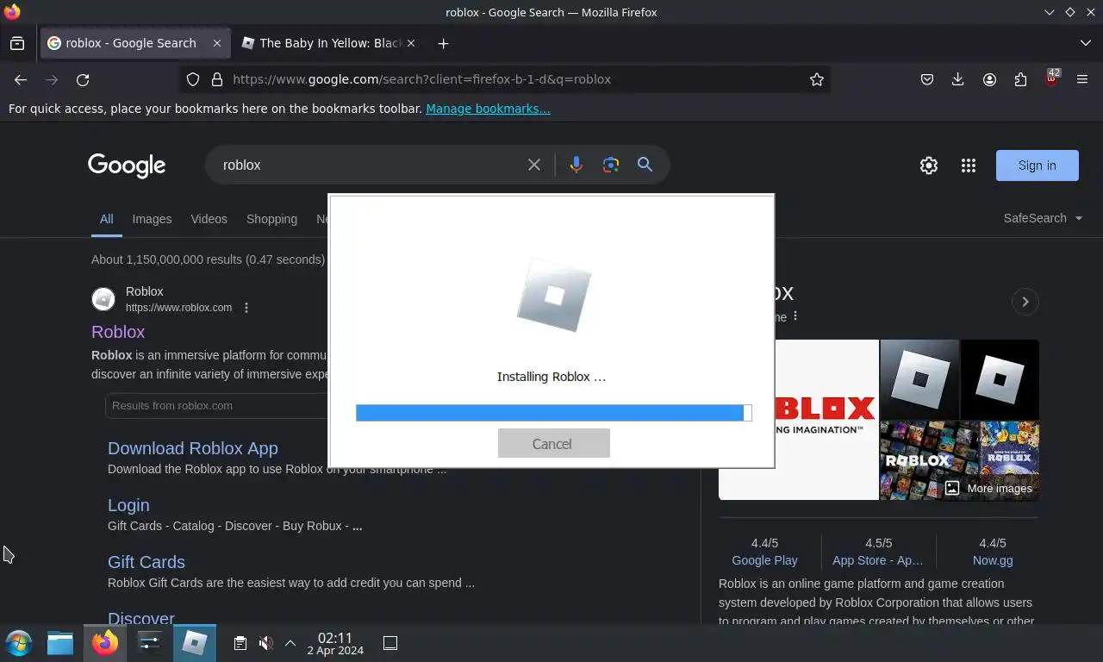Screen dimensions: 1103x662
Task: Focus the Results from roblox.com search field
Action: 215,405
